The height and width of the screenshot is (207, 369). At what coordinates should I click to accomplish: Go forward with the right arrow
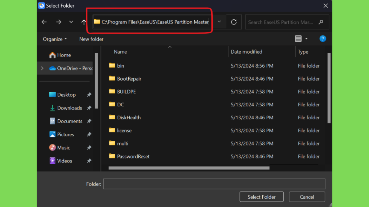59,22
